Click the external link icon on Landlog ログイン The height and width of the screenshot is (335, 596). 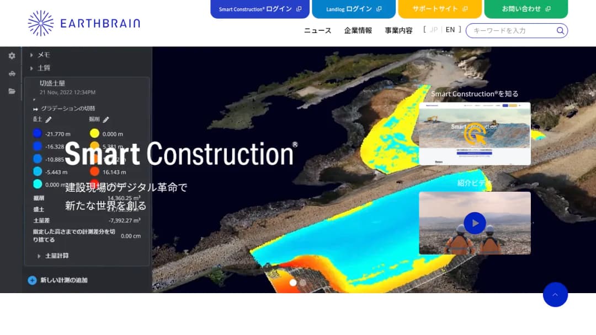pyautogui.click(x=379, y=9)
